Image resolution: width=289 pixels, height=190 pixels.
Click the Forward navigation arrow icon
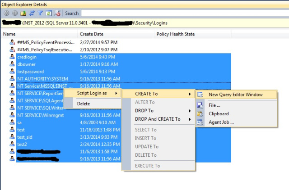click(15, 13)
